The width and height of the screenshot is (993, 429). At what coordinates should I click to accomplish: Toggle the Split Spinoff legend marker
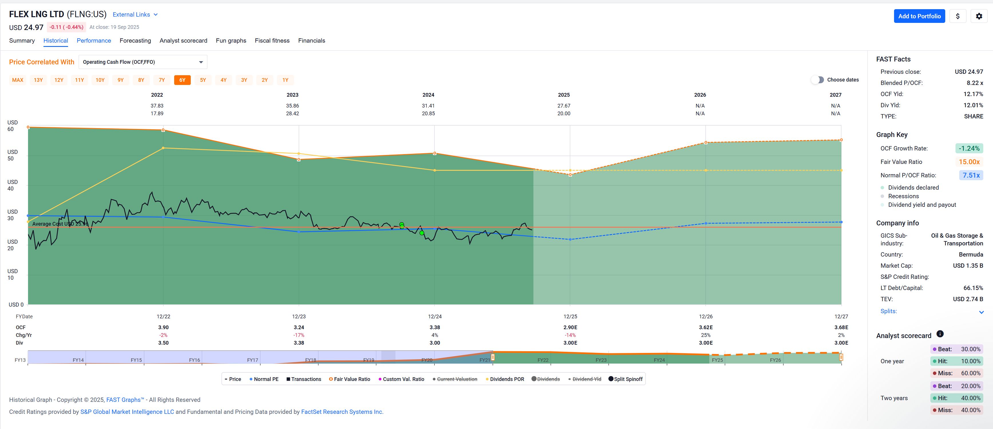click(x=611, y=379)
